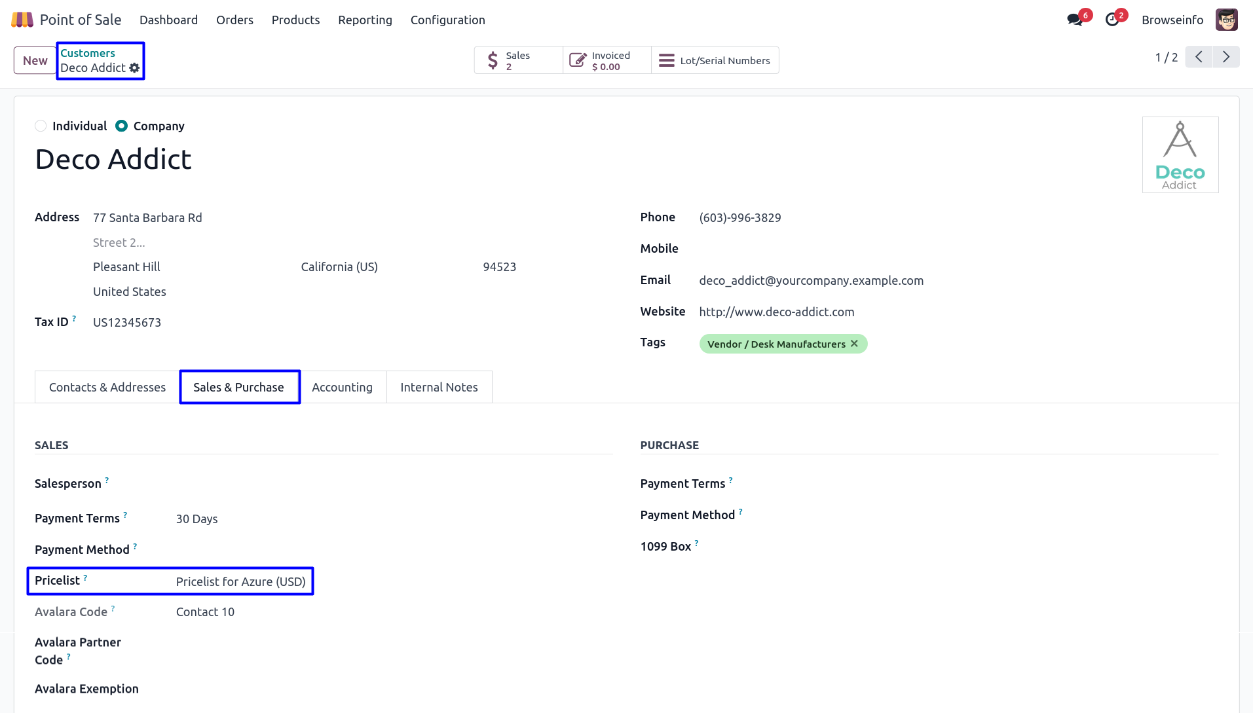This screenshot has height=713, width=1253.
Task: Open the messages chat icon
Action: (x=1074, y=20)
